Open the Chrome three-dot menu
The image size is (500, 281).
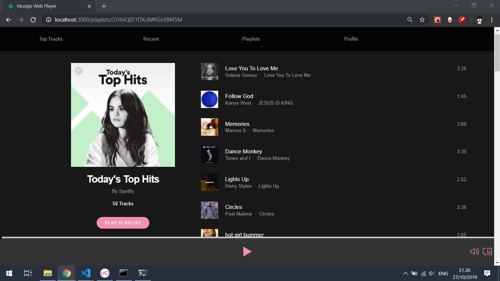[x=492, y=20]
